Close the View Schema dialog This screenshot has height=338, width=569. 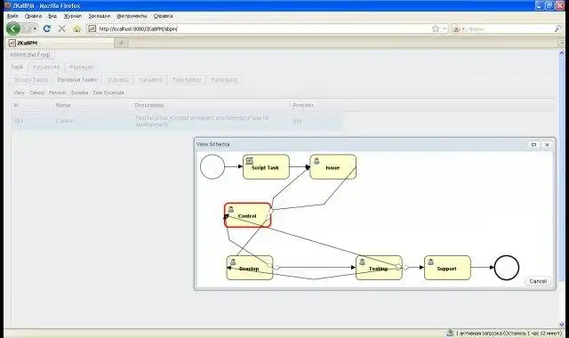tap(547, 144)
